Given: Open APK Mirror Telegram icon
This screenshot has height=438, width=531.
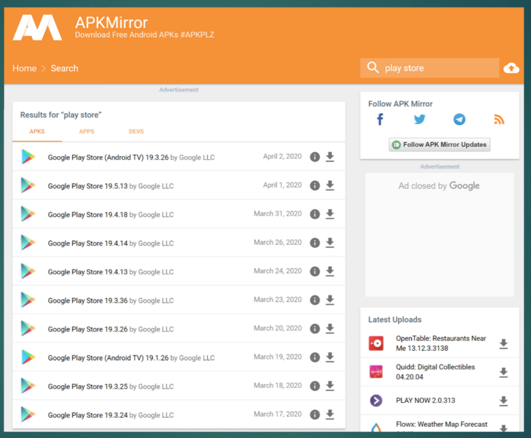Looking at the screenshot, I should point(459,119).
